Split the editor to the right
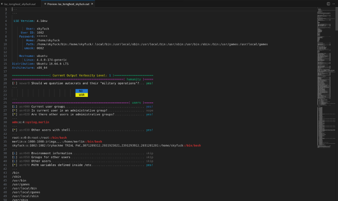 pyautogui.click(x=328, y=3)
